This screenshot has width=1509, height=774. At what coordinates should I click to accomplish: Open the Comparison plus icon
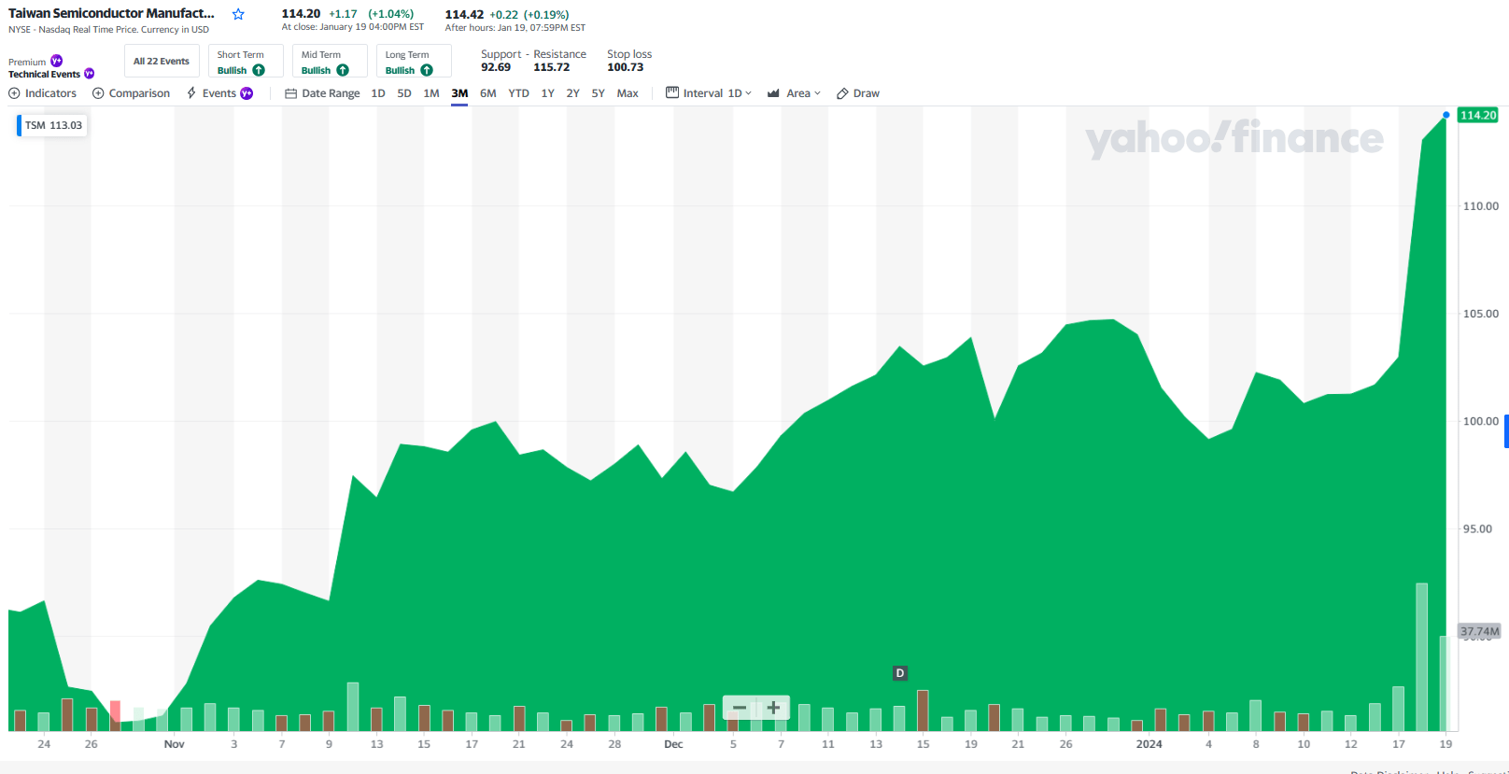click(98, 93)
